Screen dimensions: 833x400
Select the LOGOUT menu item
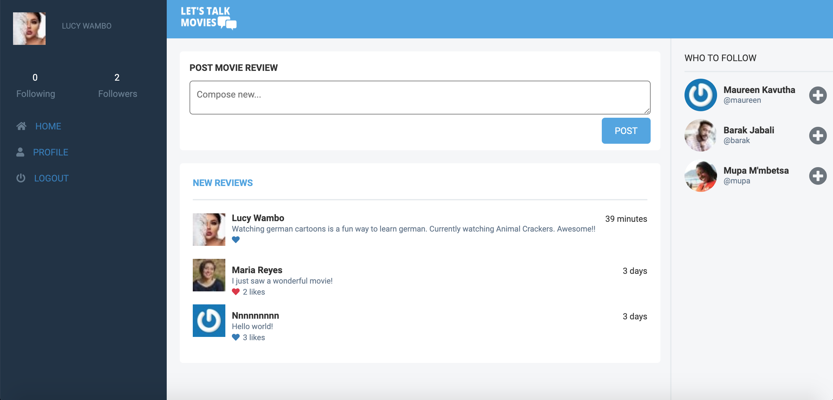(51, 178)
